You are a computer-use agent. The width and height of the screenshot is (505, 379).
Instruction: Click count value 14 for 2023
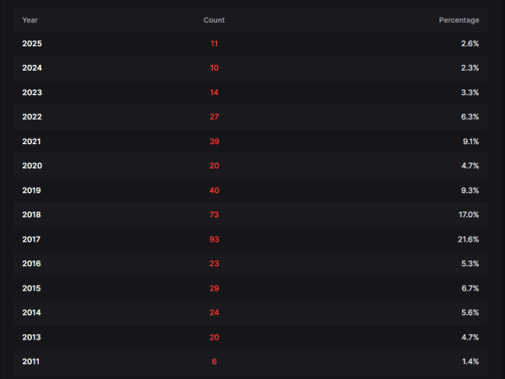pos(214,93)
